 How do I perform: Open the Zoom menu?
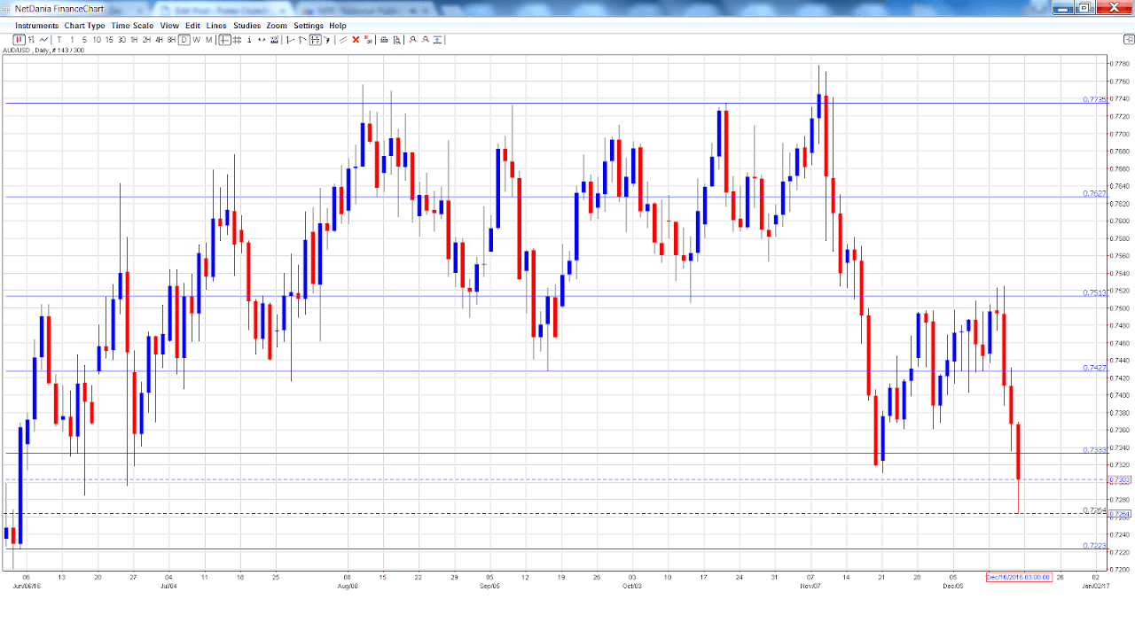tap(277, 26)
